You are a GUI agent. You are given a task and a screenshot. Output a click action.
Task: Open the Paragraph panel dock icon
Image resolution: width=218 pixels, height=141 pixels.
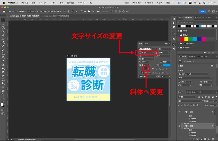(x=174, y=49)
